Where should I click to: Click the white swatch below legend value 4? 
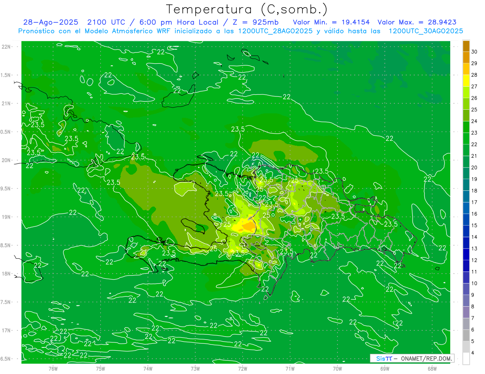(x=466, y=359)
